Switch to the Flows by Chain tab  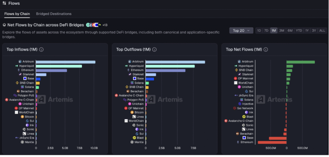(x=17, y=14)
